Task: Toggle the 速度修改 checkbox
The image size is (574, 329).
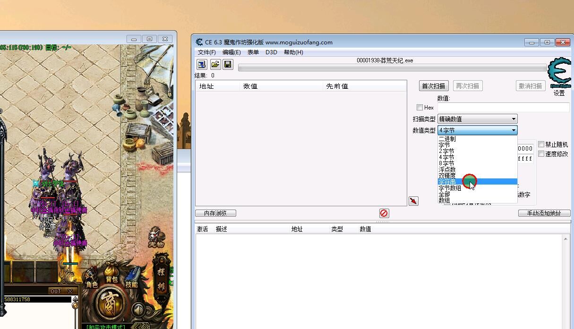Action: click(x=541, y=154)
